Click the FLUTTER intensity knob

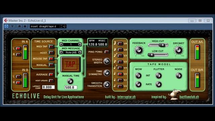click(x=159, y=75)
